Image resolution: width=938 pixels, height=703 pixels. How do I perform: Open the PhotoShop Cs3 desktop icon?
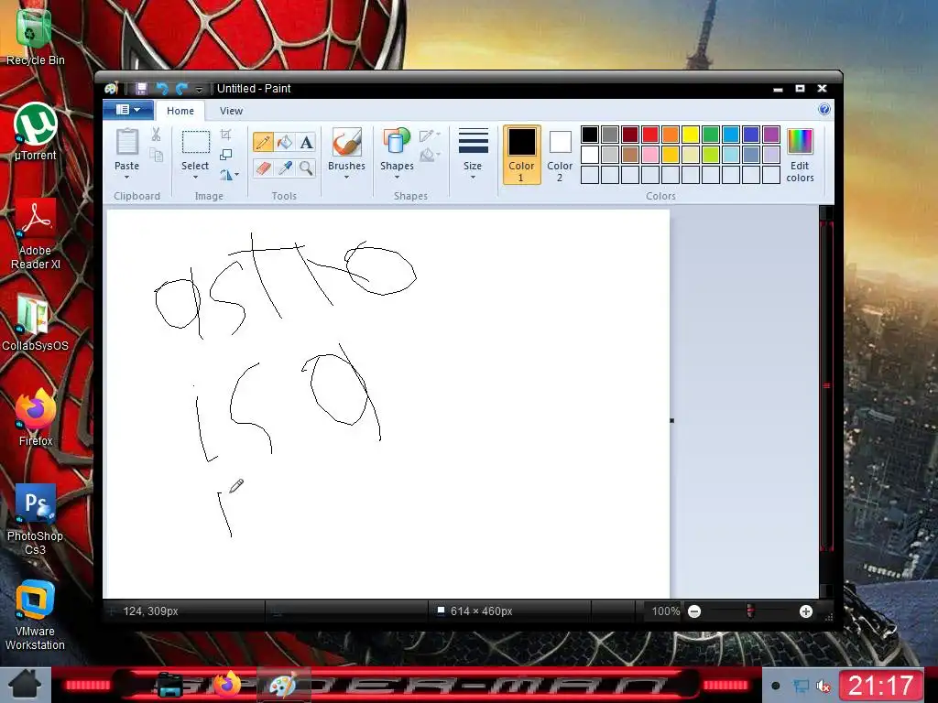point(35,520)
